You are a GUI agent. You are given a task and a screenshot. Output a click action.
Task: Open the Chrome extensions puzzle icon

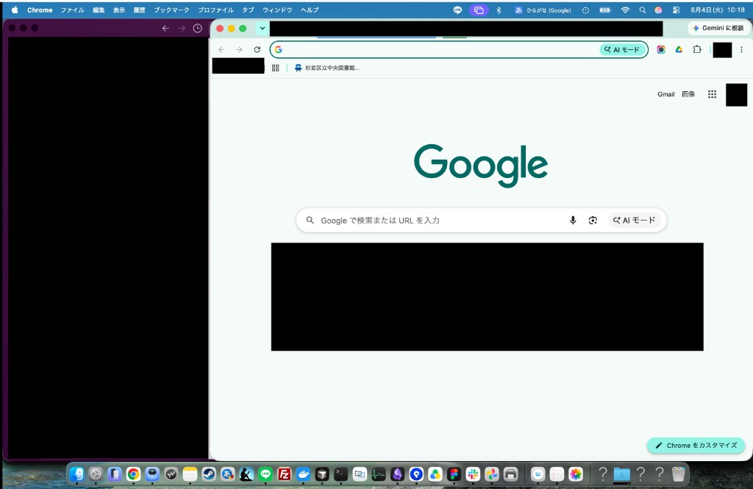coord(697,49)
